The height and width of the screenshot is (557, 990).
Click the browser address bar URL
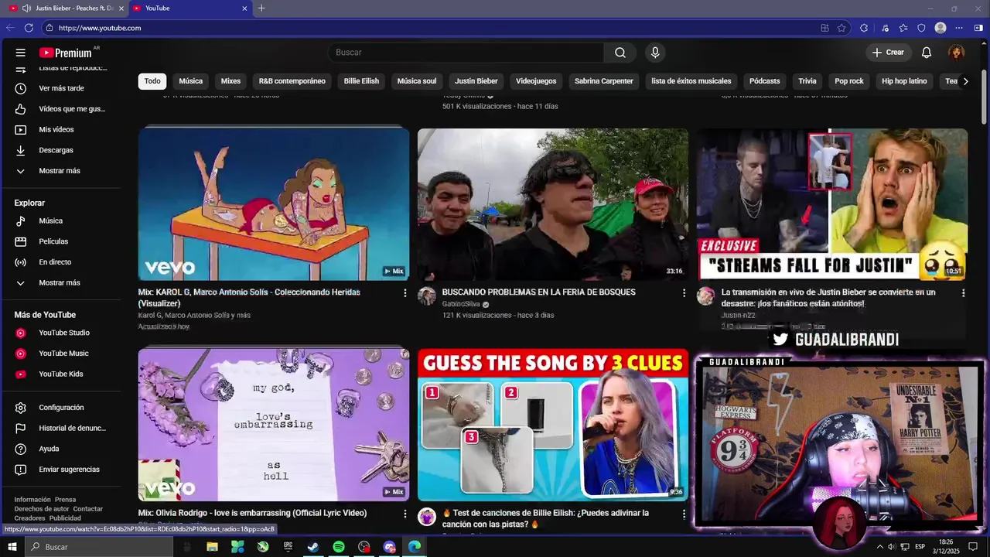click(100, 28)
